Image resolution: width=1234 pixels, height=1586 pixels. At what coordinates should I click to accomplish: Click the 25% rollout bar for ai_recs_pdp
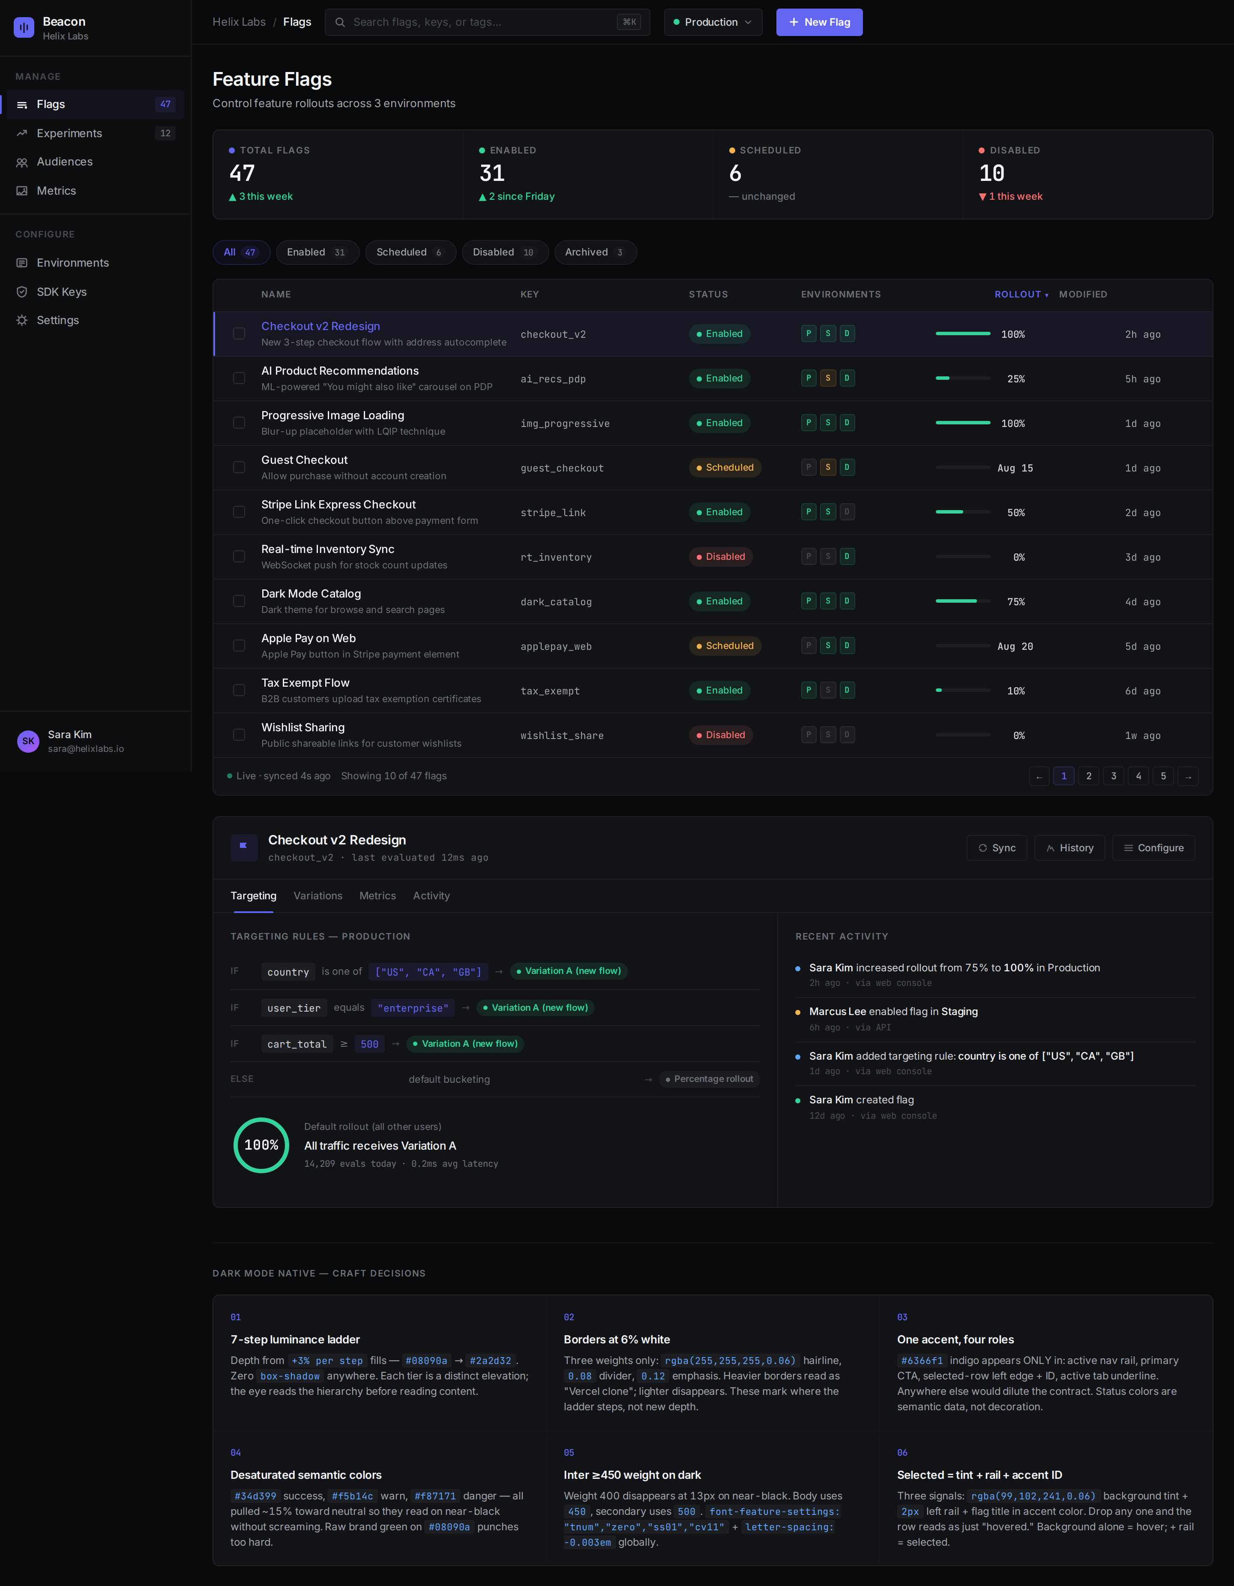962,378
